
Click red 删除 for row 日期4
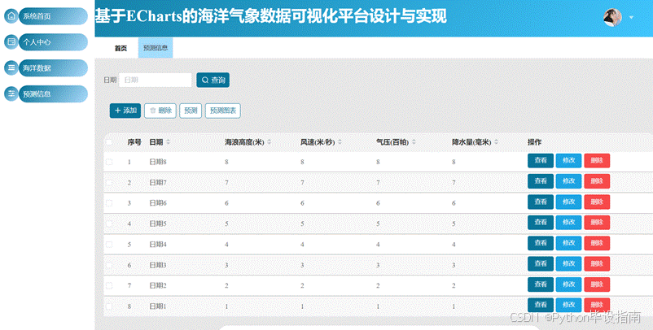[597, 243]
